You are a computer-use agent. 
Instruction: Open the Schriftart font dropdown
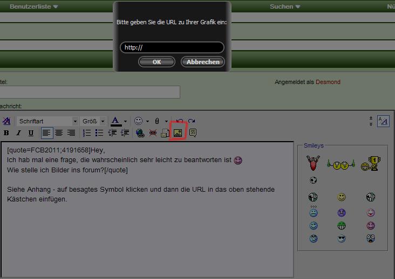point(47,121)
